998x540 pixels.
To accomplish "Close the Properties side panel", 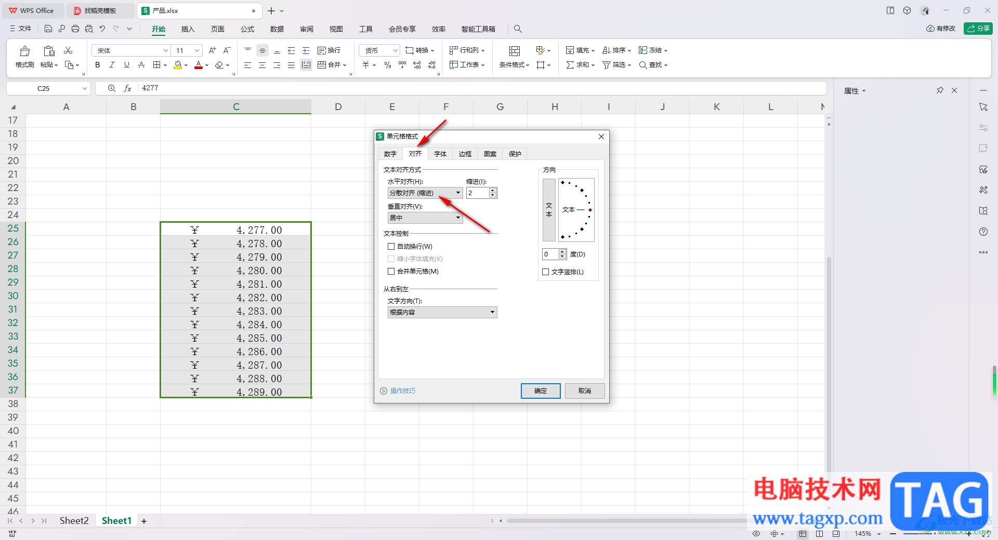I will click(x=954, y=90).
